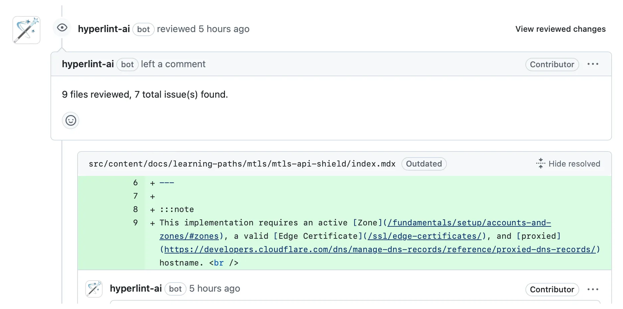623x309 pixels.
Task: Click the fold icon beside Hide resolved
Action: (x=540, y=164)
